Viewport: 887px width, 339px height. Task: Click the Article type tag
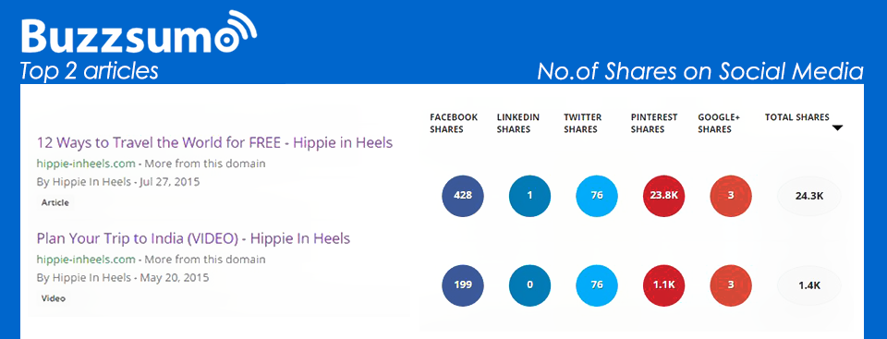pos(55,202)
